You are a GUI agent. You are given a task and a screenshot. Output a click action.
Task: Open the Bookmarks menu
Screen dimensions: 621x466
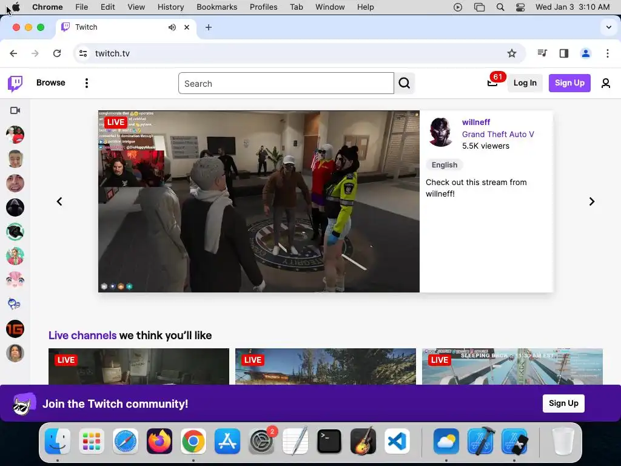[217, 7]
